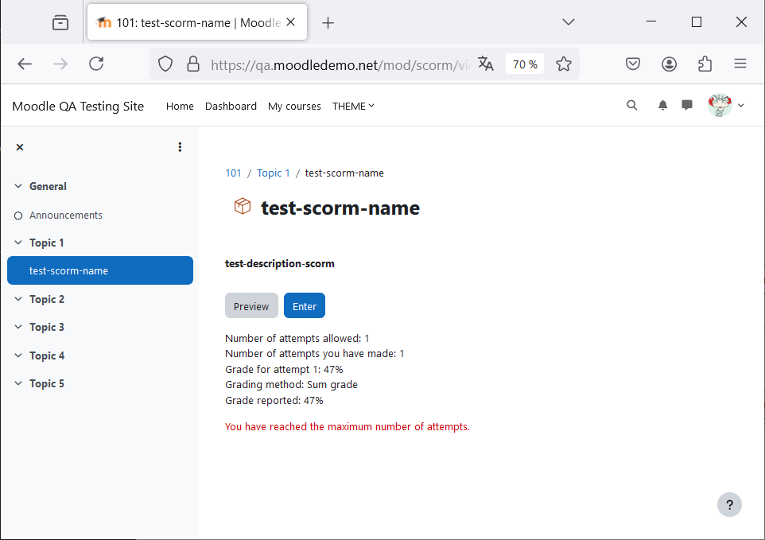Click the URL address field

coord(340,65)
